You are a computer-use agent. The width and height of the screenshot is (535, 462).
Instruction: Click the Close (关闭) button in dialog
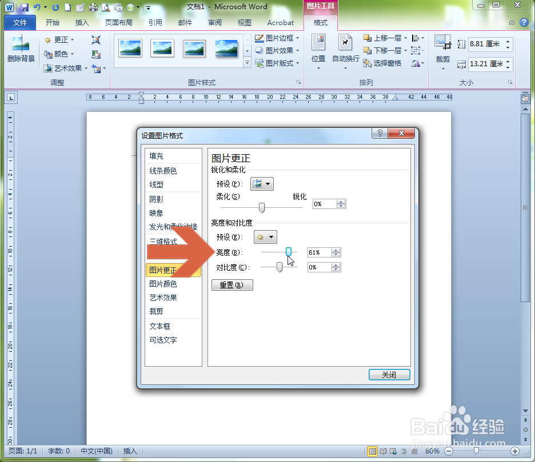tap(389, 375)
